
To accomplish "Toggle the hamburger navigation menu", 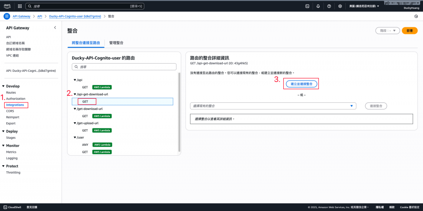I will tap(7, 16).
